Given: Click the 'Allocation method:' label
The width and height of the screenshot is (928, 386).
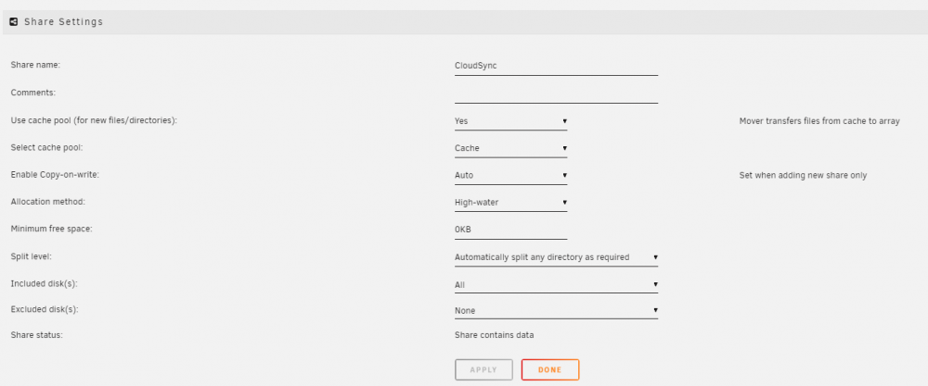Looking at the screenshot, I should [x=48, y=202].
